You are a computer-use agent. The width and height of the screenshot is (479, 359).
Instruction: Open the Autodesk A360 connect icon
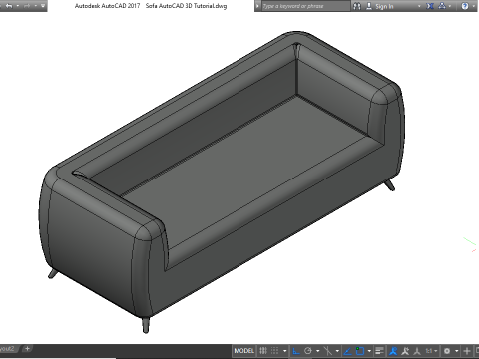tap(442, 6)
